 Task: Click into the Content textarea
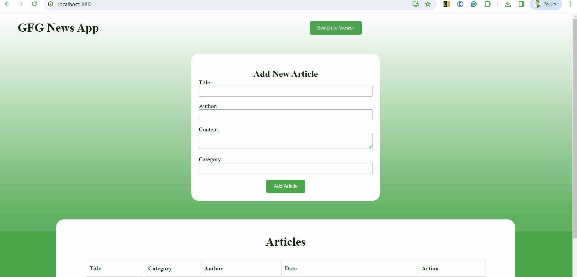click(x=285, y=141)
